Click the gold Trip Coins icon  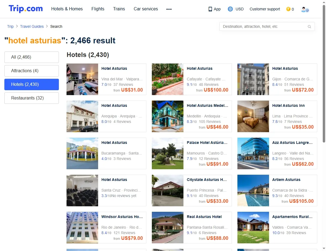click(288, 9)
